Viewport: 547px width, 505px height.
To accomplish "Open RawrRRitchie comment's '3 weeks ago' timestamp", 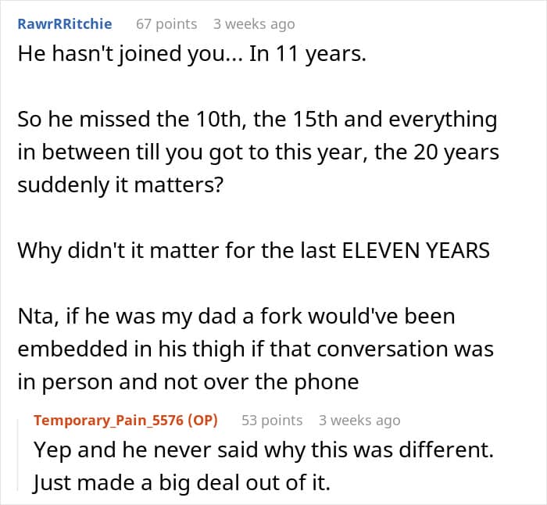I will pyautogui.click(x=254, y=24).
